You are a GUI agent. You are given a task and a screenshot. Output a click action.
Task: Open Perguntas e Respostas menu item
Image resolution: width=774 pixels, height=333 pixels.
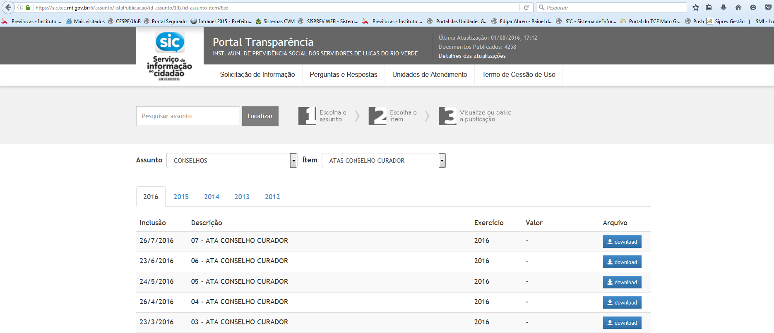343,75
